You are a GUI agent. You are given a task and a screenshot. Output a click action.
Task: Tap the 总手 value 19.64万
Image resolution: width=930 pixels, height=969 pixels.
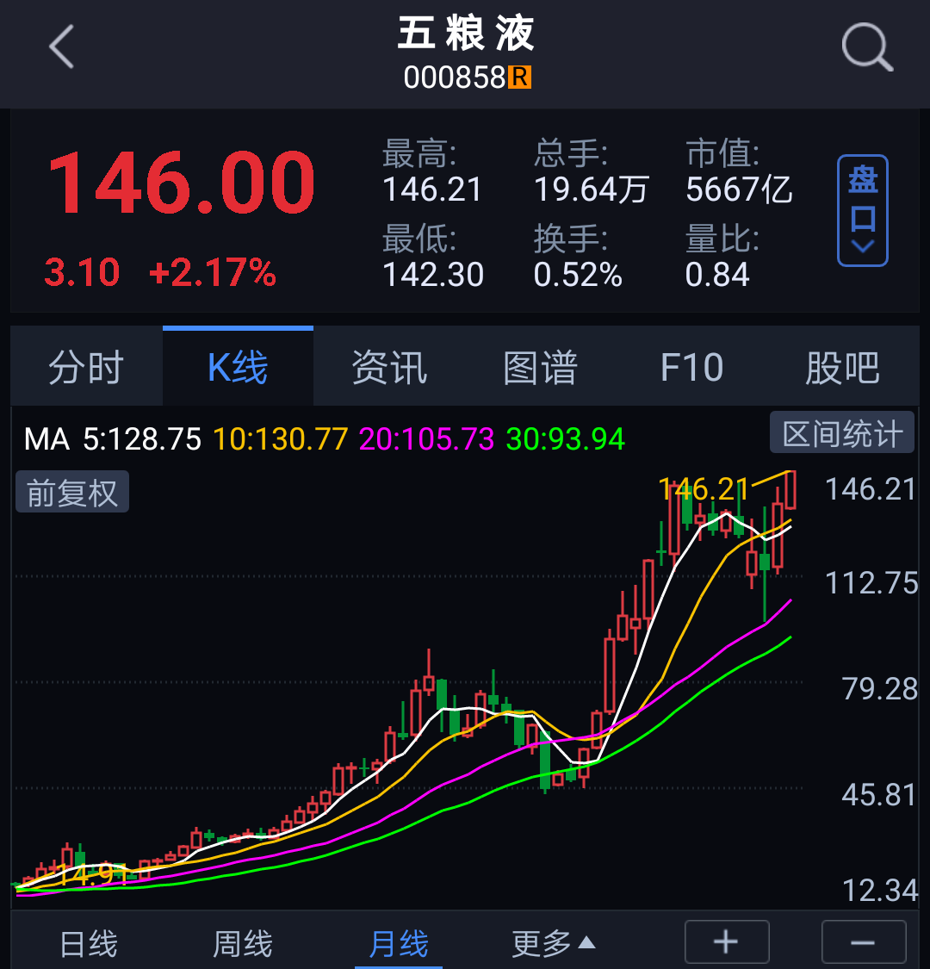(x=591, y=189)
